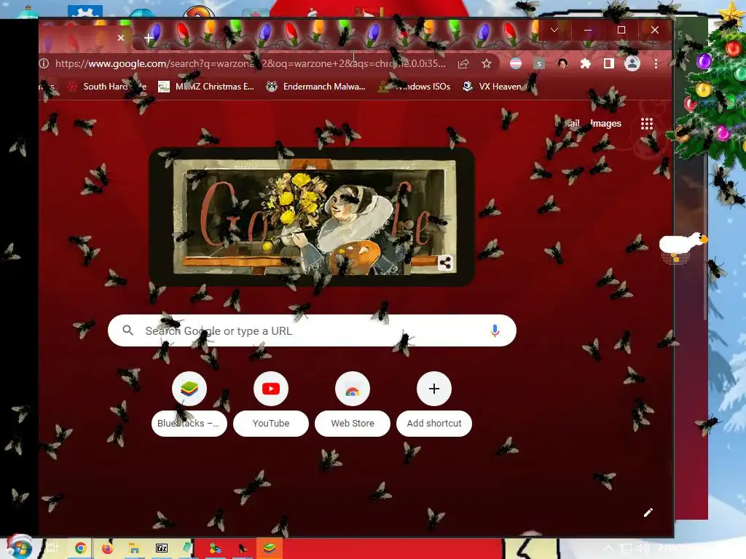This screenshot has width=746, height=559.
Task: Open Chrome three-dot menu
Action: pos(656,64)
